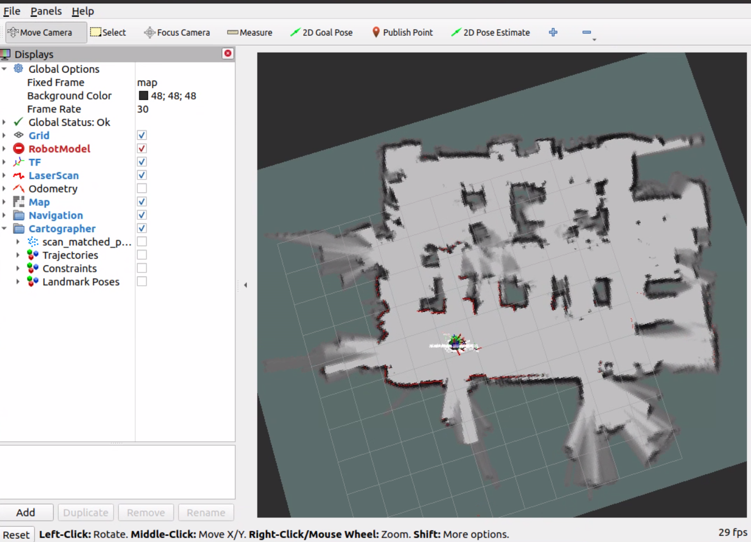Disable the LaserScan display
This screenshot has width=751, height=542.
(142, 175)
